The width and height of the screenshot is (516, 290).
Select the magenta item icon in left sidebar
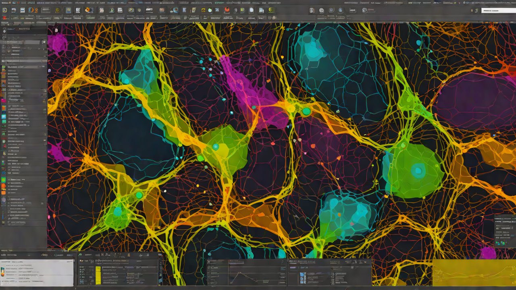pyautogui.click(x=4, y=100)
